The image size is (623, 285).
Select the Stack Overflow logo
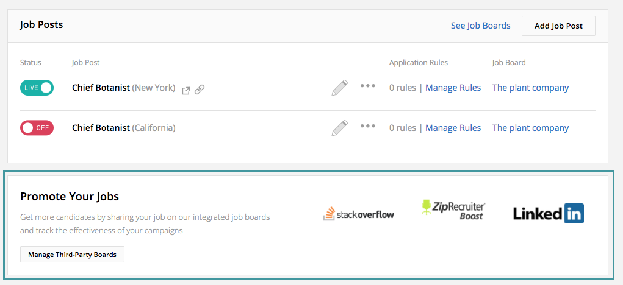coord(359,214)
